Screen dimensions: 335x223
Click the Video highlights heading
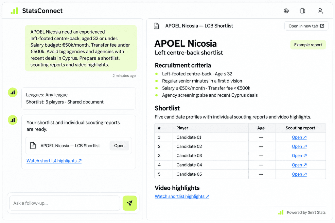tap(177, 188)
